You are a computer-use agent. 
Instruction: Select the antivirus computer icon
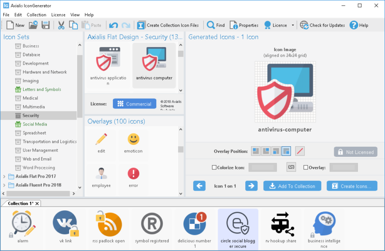[x=154, y=66]
